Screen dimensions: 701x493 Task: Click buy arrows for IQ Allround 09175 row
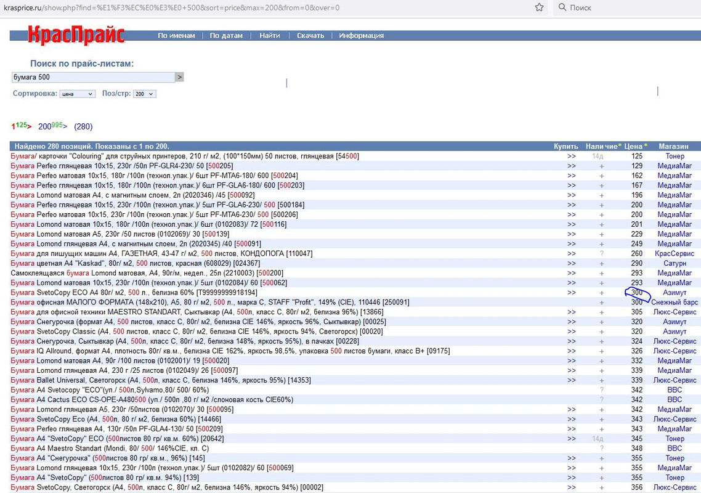pyautogui.click(x=572, y=351)
